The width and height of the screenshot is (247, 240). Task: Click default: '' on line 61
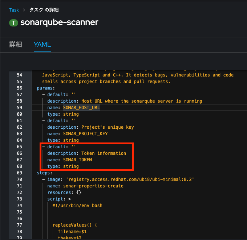tap(61, 121)
